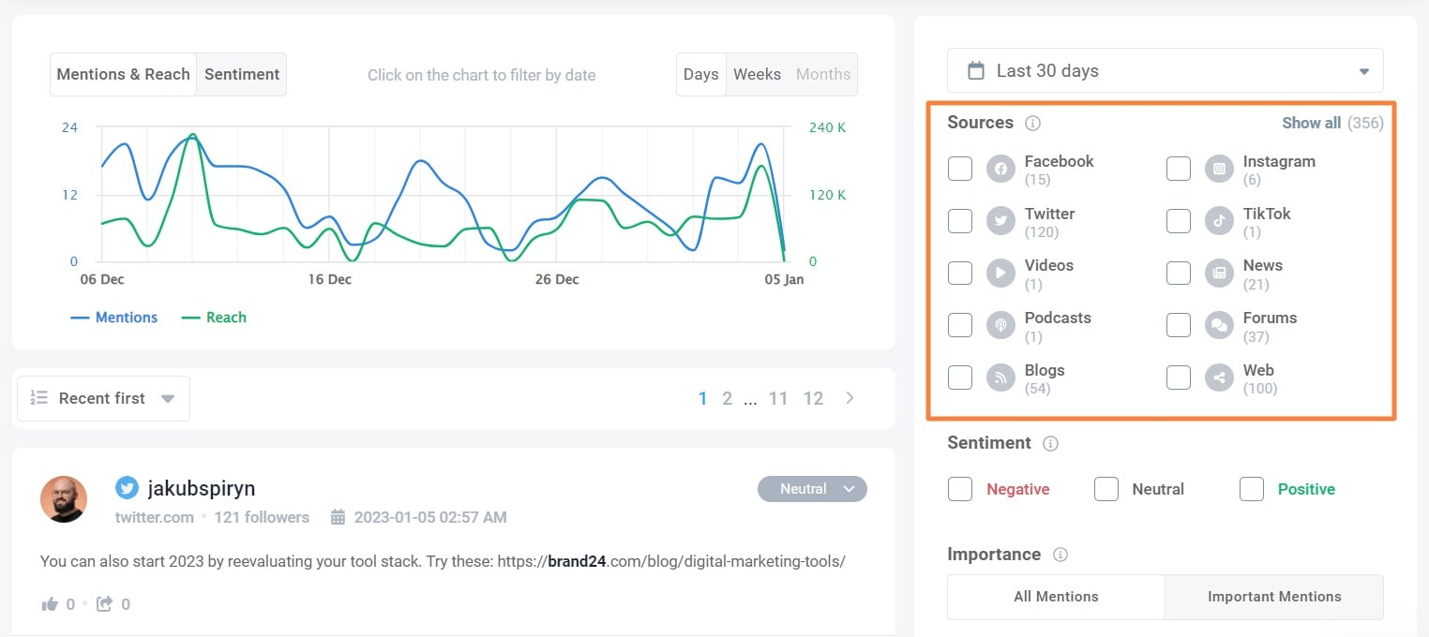Click the share icon under jakubspiryn's mention
Viewport: 1429px width, 637px height.
point(105,604)
